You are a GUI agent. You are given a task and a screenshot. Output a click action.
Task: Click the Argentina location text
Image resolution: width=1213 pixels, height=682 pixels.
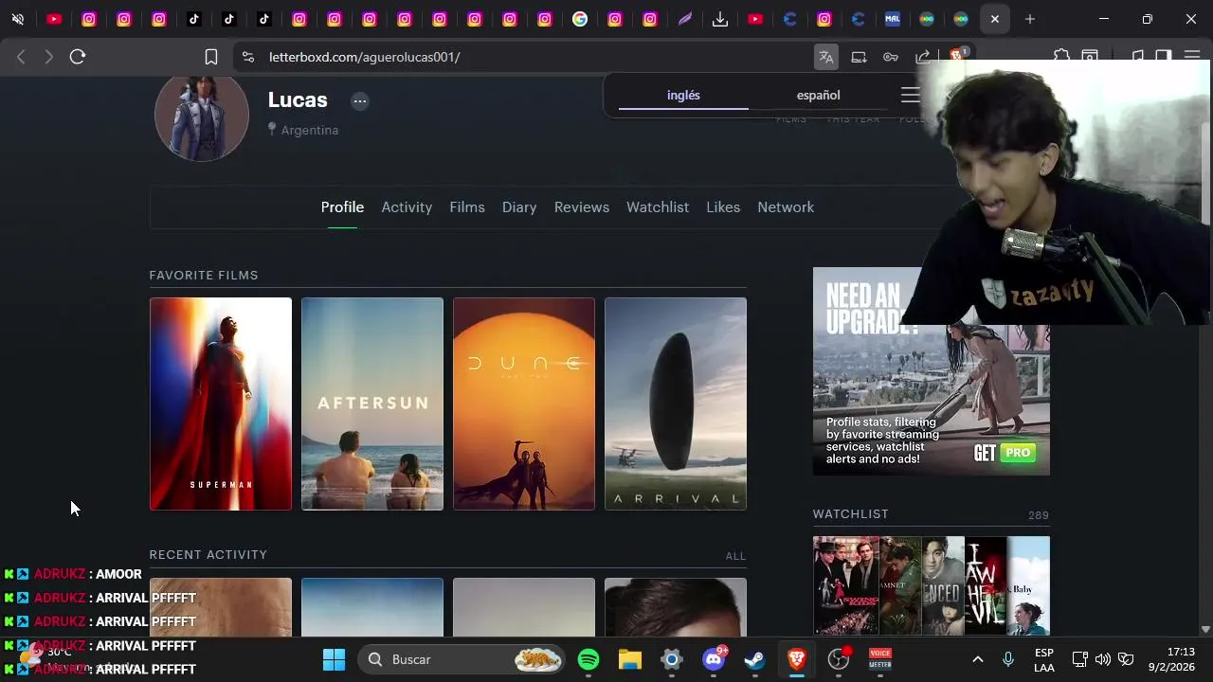[310, 130]
